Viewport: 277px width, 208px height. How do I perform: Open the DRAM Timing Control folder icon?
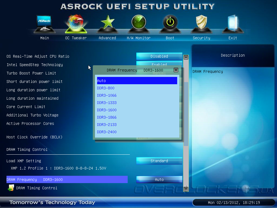pos(11,188)
